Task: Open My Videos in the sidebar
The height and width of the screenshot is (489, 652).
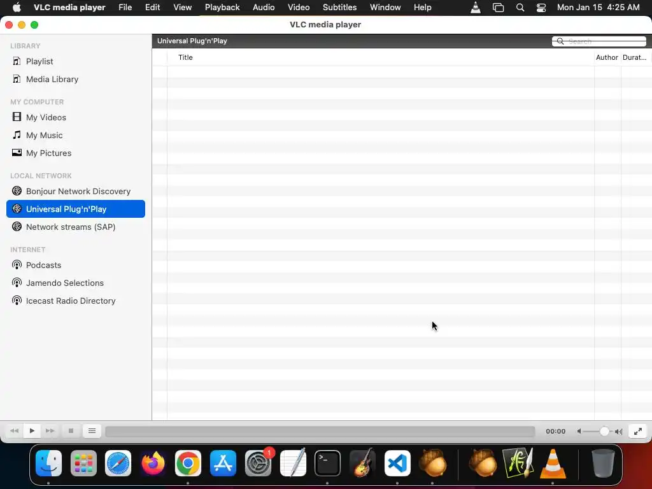Action: point(46,118)
